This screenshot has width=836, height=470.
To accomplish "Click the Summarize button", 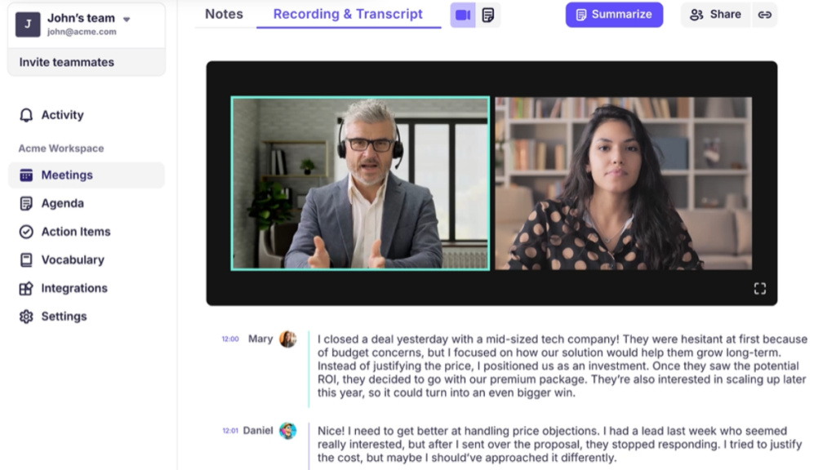I will (x=614, y=14).
